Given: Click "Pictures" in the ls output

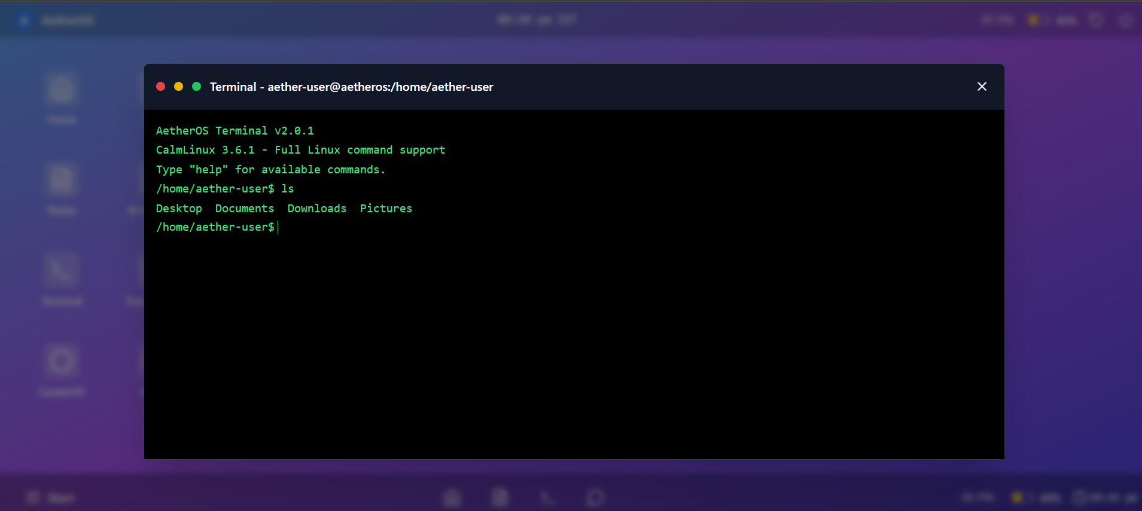Looking at the screenshot, I should coord(386,209).
